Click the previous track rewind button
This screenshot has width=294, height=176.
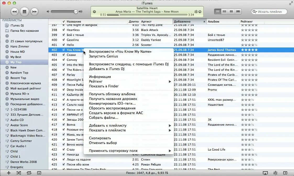[14, 12]
